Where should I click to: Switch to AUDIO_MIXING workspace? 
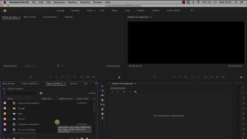(173, 10)
